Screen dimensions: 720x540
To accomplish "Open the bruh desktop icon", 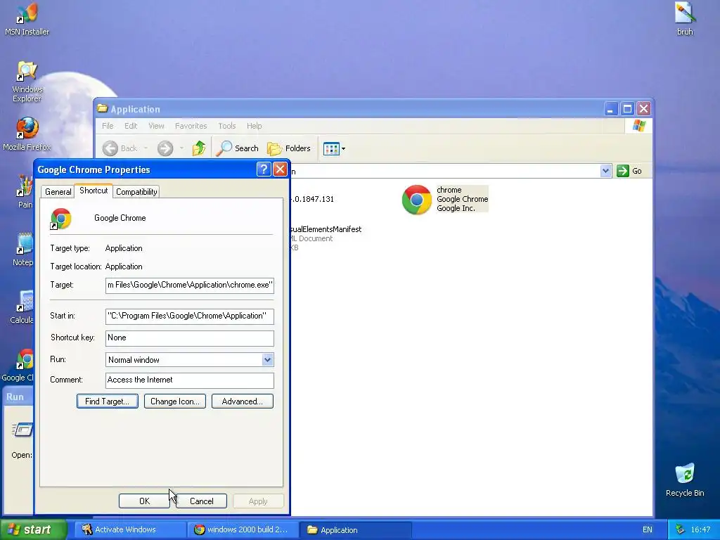I will pyautogui.click(x=685, y=18).
